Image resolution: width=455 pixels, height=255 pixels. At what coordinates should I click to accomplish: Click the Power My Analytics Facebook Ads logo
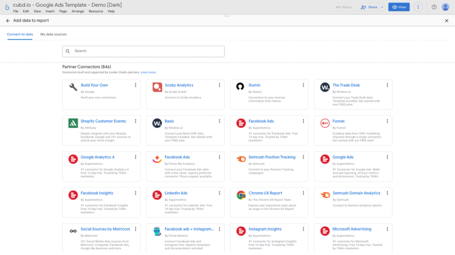[157, 159]
